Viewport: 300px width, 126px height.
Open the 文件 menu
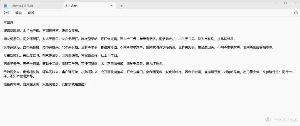click(x=6, y=13)
